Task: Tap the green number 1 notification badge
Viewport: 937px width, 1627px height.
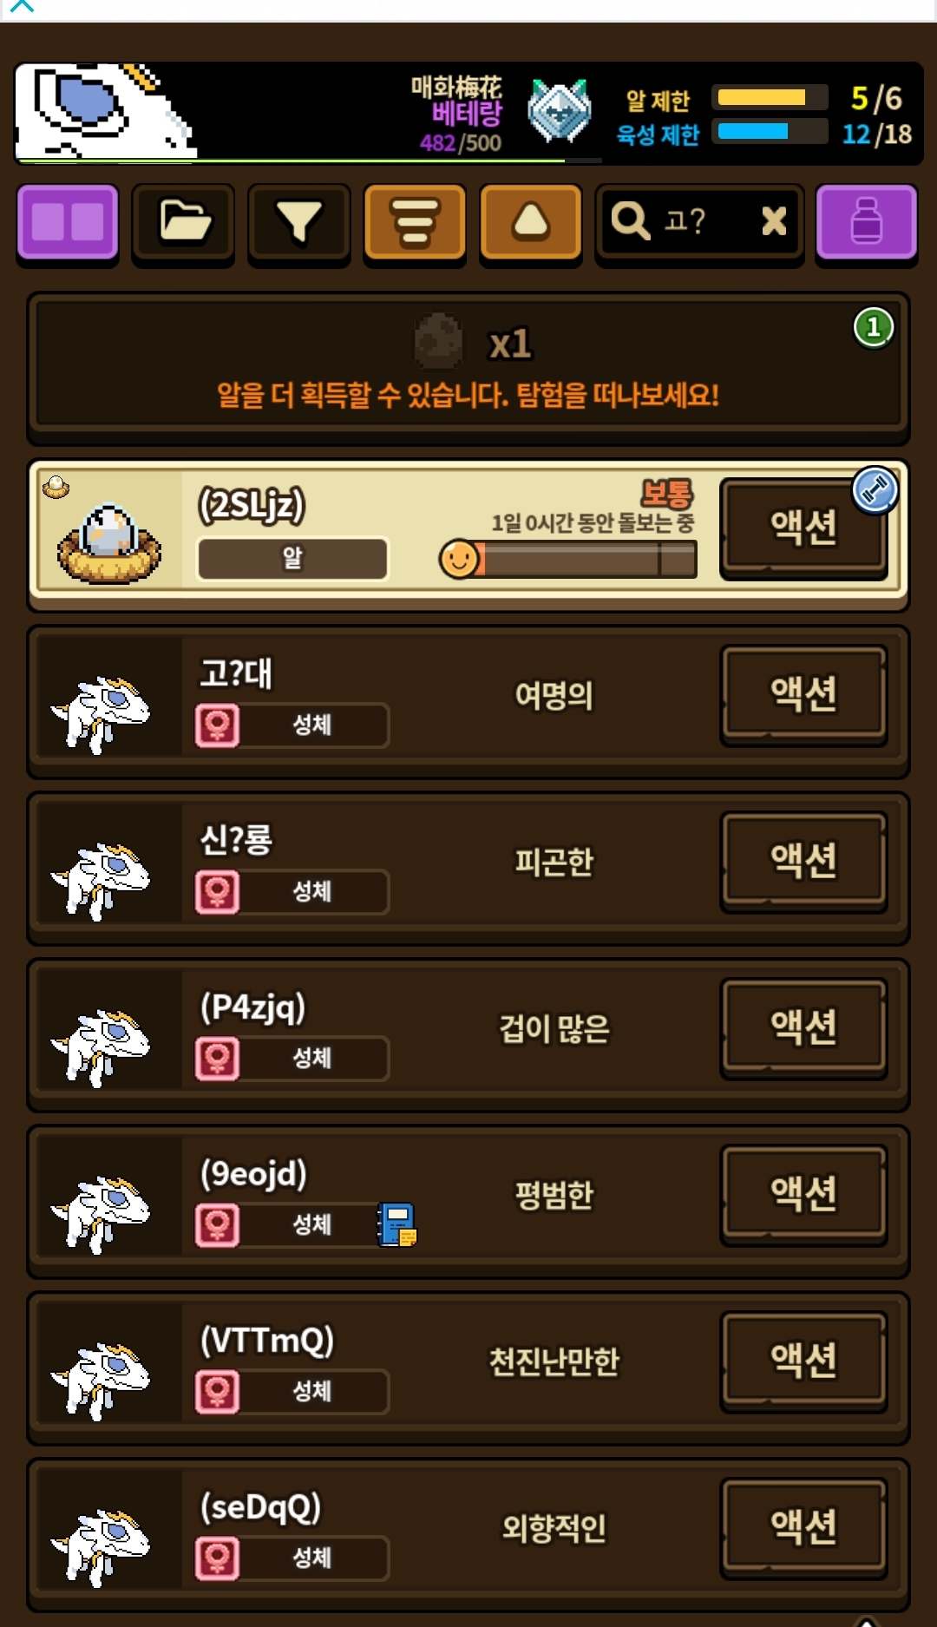Action: (x=874, y=328)
